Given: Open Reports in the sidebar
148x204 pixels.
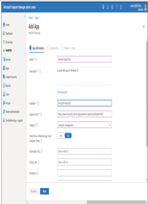Looking at the screenshot, I should (7, 86).
